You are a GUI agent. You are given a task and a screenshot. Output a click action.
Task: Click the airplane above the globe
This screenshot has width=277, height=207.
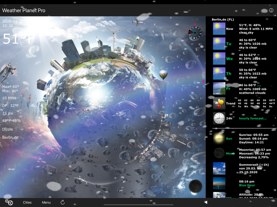137,21
